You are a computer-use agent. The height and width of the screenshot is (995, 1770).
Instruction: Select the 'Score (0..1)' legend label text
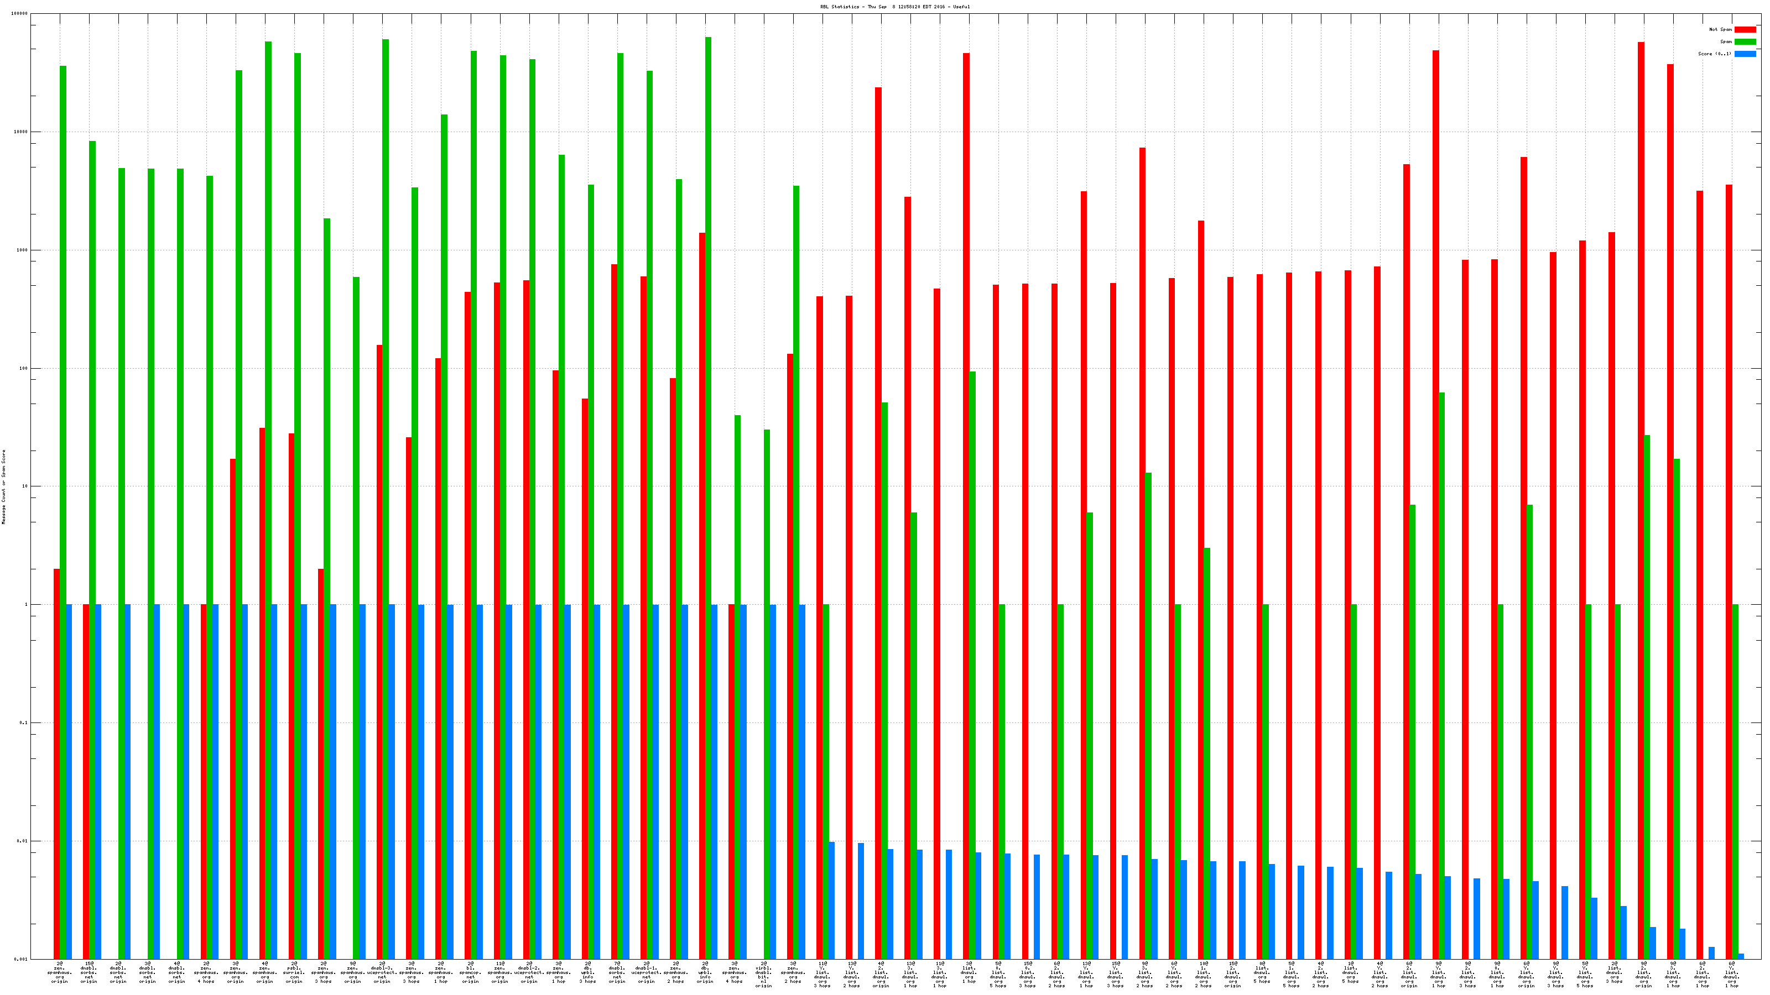pyautogui.click(x=1714, y=54)
